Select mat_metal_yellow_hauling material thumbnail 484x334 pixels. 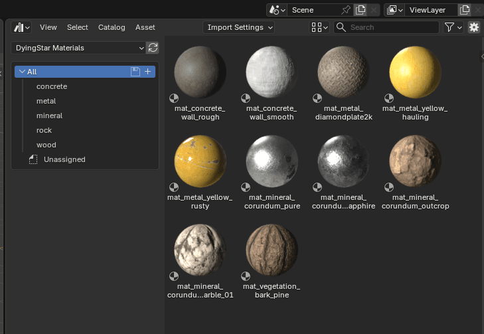(x=415, y=72)
